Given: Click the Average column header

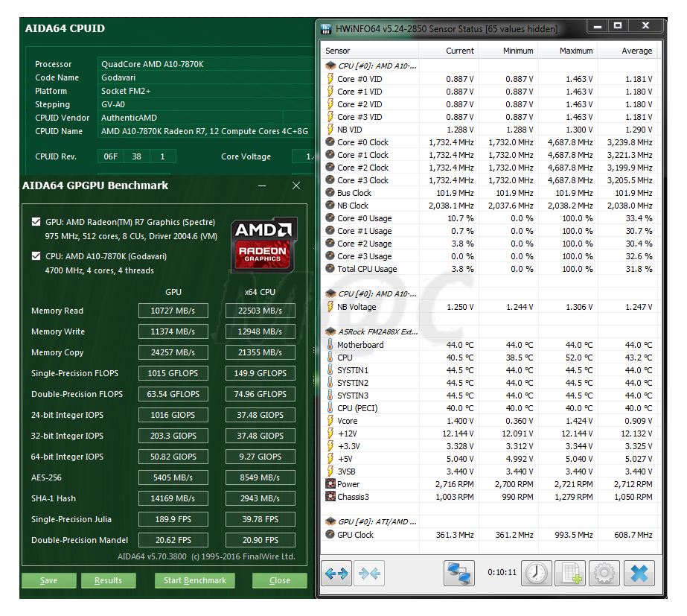Looking at the screenshot, I should 627,51.
